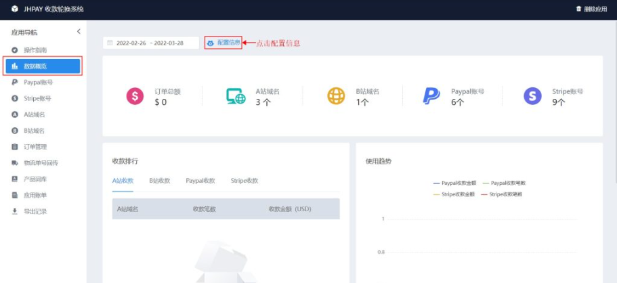The width and height of the screenshot is (617, 283).
Task: Click the 物流单号回传 truck icon
Action: pos(14,163)
